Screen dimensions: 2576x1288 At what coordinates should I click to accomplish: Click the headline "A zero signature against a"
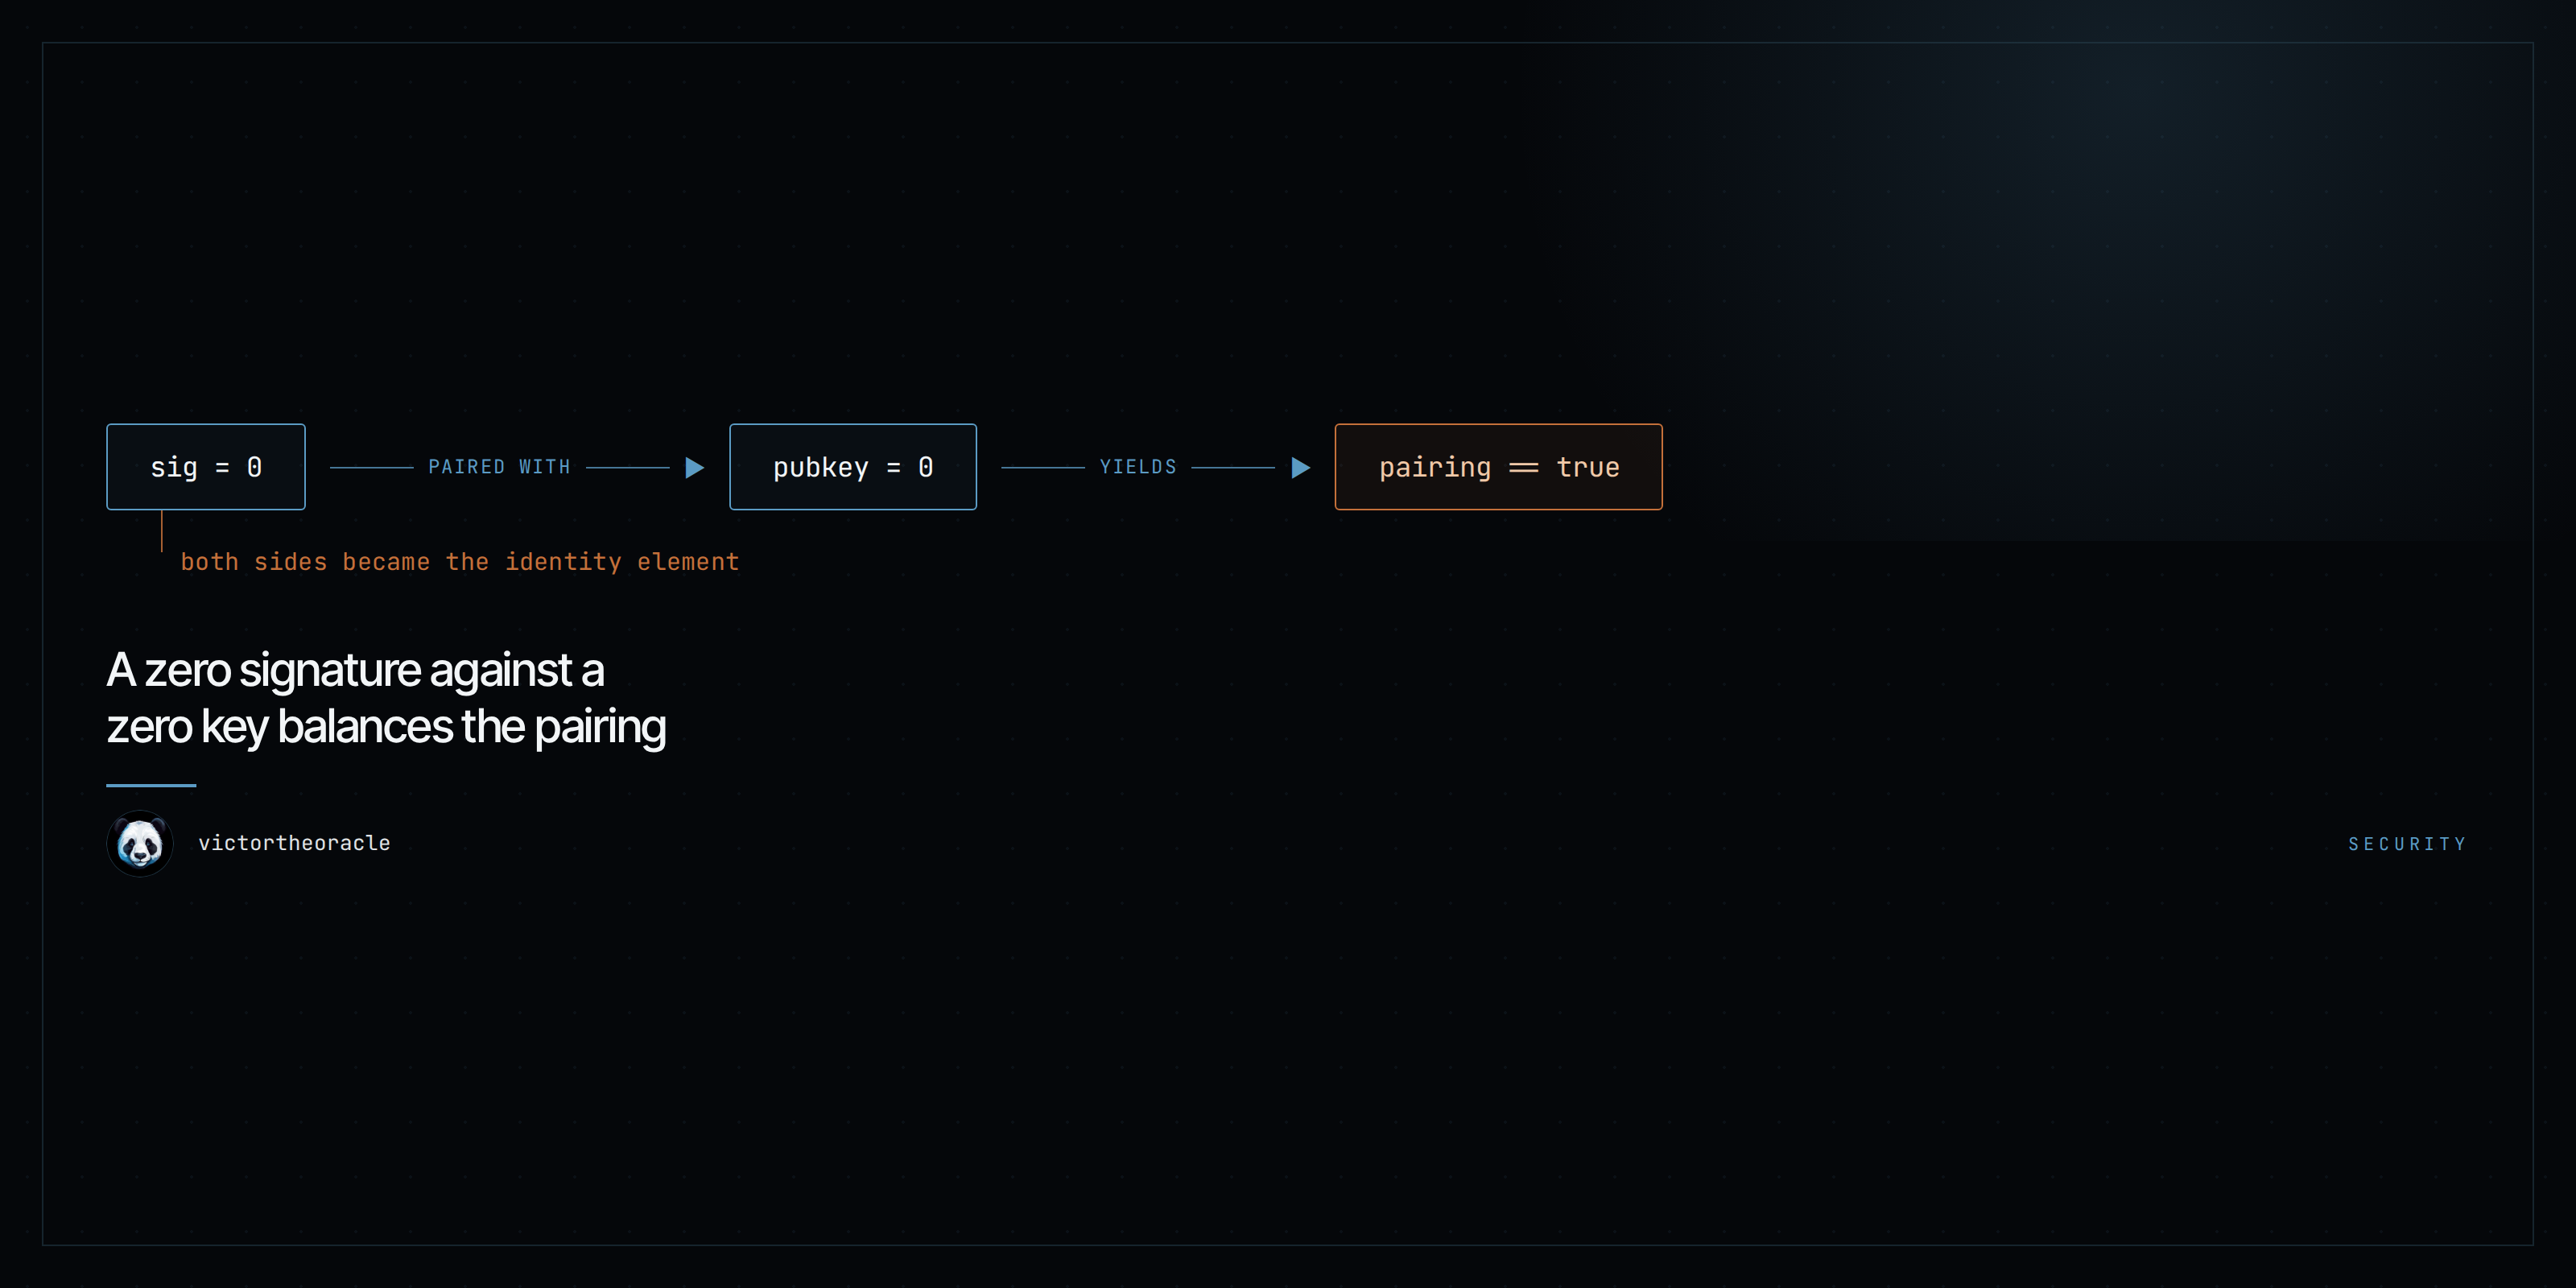[355, 670]
